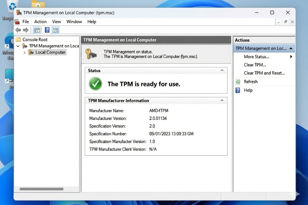Close the inner MDI child window
Image resolution: width=308 pixels, height=205 pixels.
(x=292, y=22)
